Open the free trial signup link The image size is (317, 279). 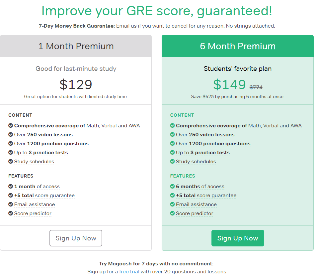129,271
